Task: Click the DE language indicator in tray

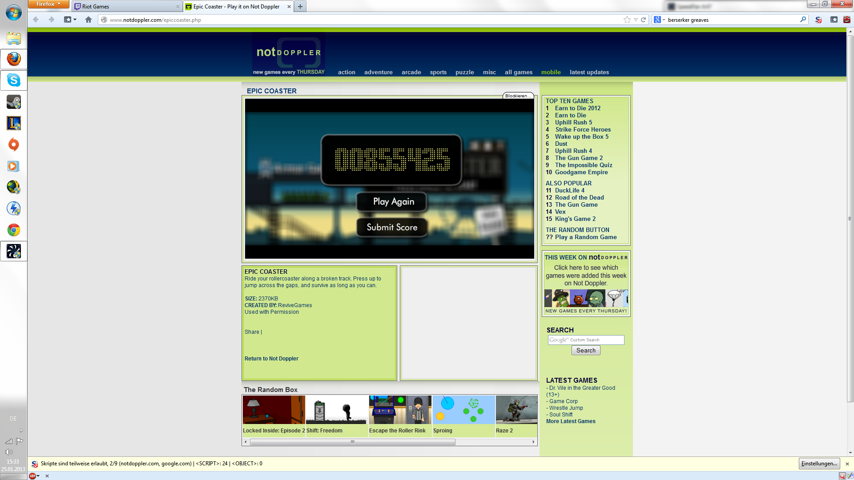Action: pyautogui.click(x=13, y=419)
